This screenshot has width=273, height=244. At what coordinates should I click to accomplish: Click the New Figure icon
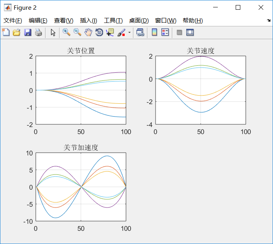pos(6,32)
